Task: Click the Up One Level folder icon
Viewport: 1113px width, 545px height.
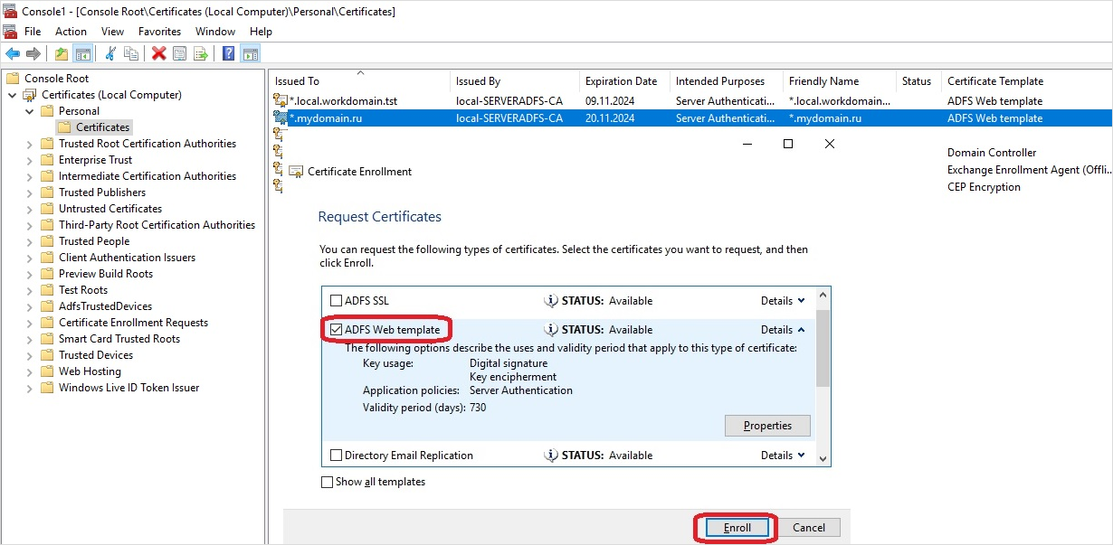Action: (62, 53)
